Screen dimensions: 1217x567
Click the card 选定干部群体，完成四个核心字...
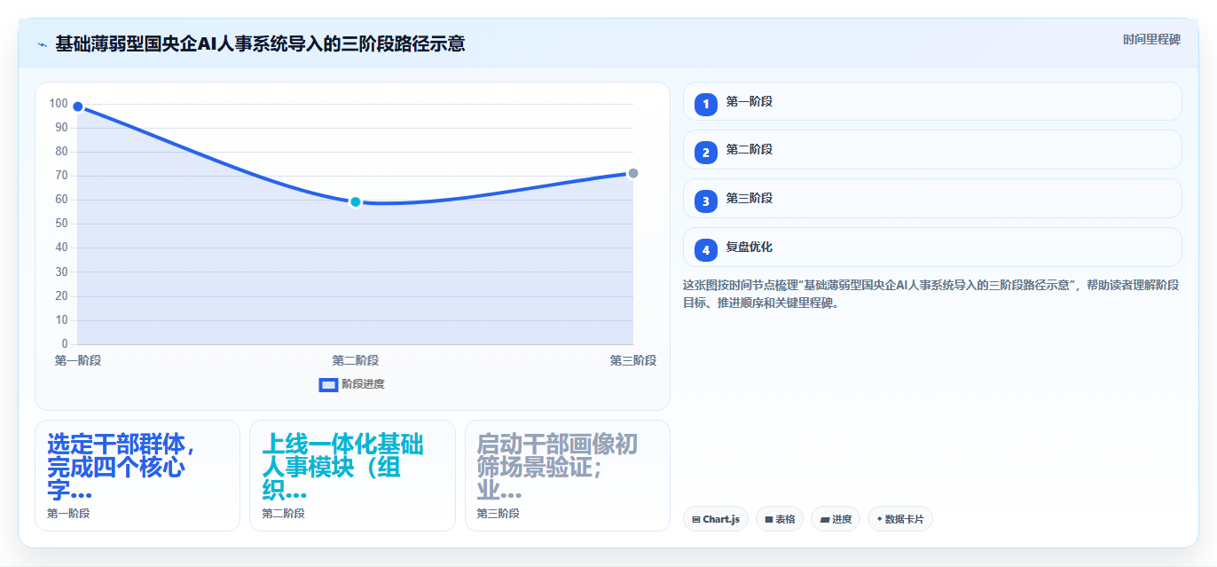137,476
